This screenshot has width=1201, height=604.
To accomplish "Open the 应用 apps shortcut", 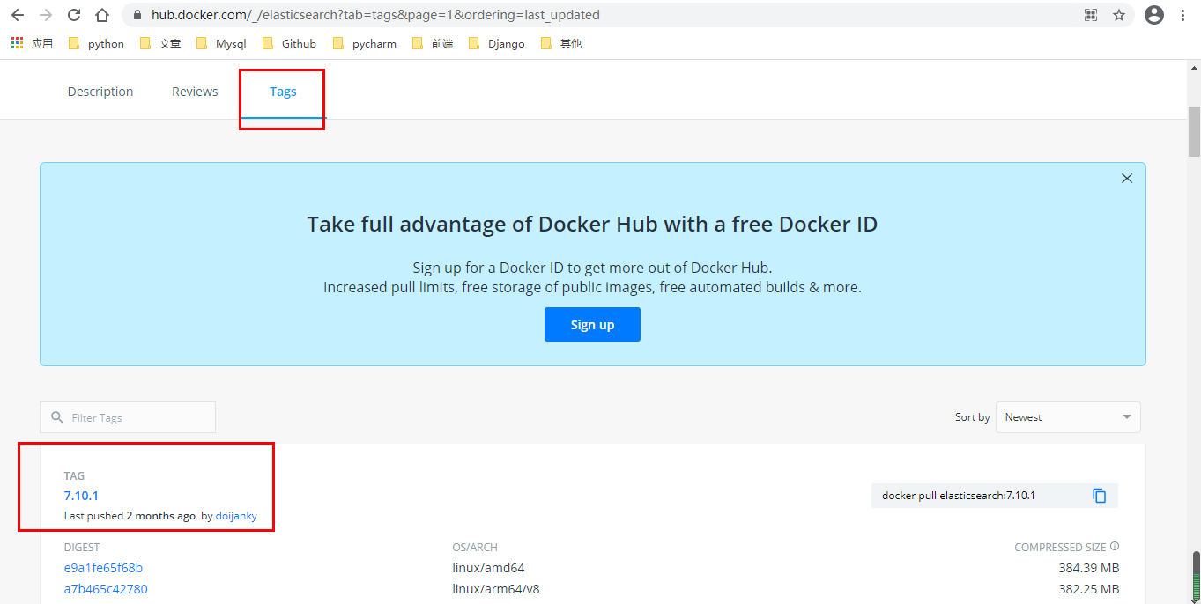I will [x=32, y=43].
